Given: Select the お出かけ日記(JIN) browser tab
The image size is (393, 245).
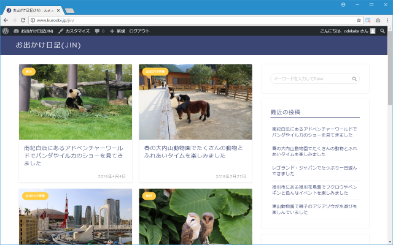Looking at the screenshot, I should 33,10.
